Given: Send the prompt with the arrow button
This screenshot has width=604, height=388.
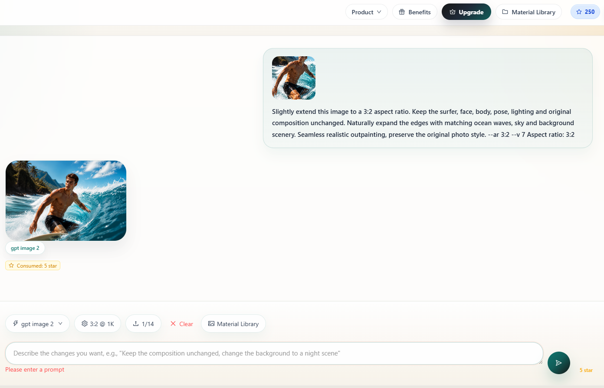Looking at the screenshot, I should pyautogui.click(x=559, y=363).
